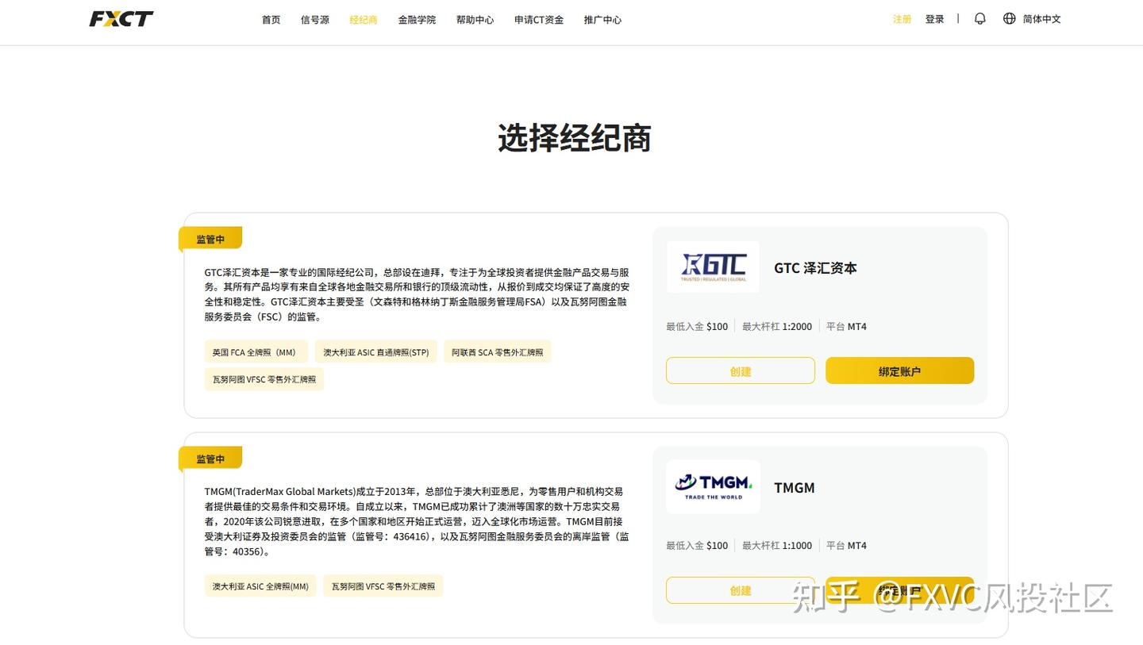The image size is (1143, 645).
Task: Click 最大杠杆 1:2000 text
Action: coord(777,326)
